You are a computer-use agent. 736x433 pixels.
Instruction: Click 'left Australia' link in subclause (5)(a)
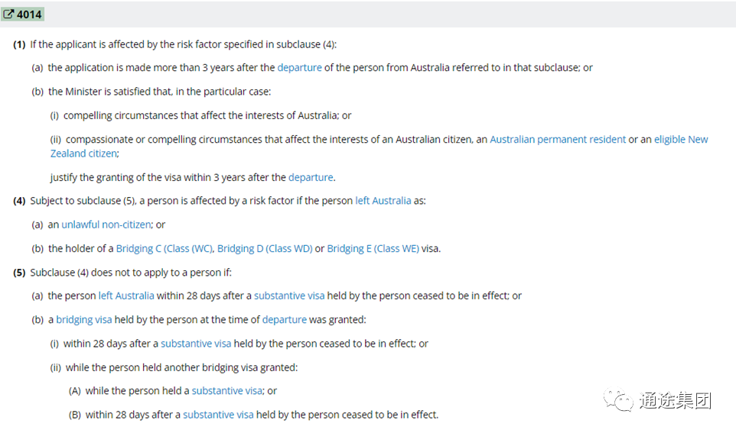(x=126, y=296)
